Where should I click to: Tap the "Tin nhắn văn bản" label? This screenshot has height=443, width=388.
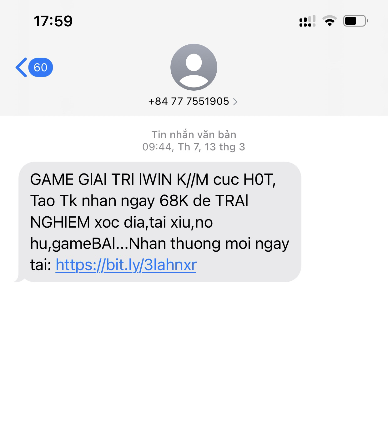coord(194,134)
